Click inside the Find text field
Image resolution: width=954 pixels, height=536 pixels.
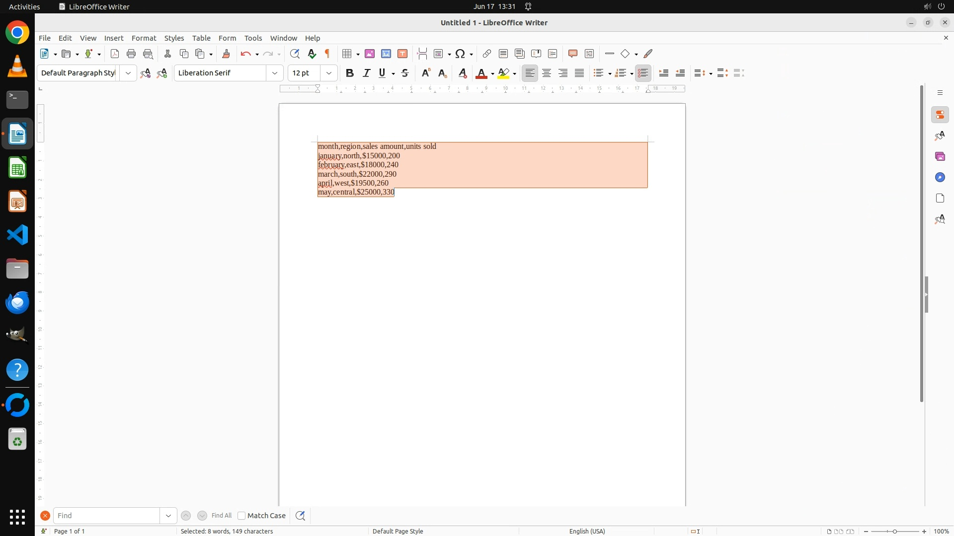107,516
